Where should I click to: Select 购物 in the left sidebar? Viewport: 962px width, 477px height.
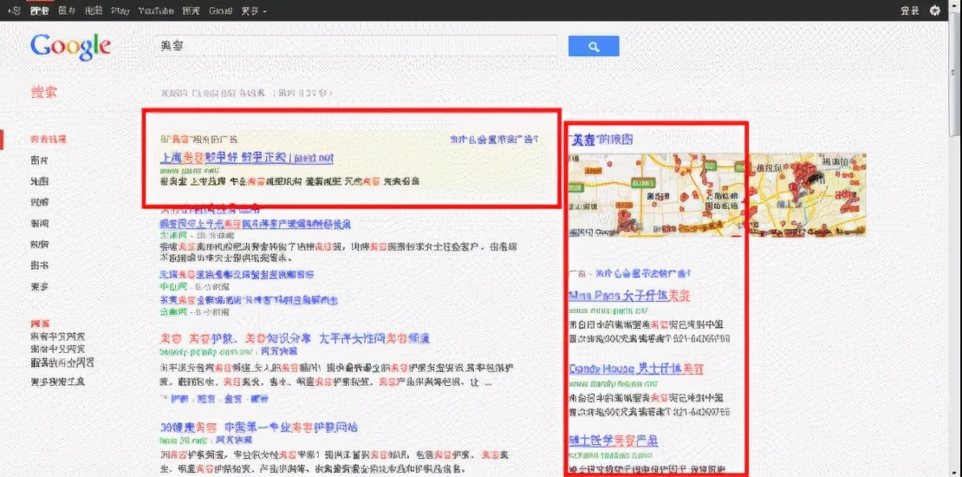click(39, 245)
